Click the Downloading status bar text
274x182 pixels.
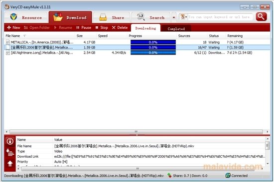[84, 176]
